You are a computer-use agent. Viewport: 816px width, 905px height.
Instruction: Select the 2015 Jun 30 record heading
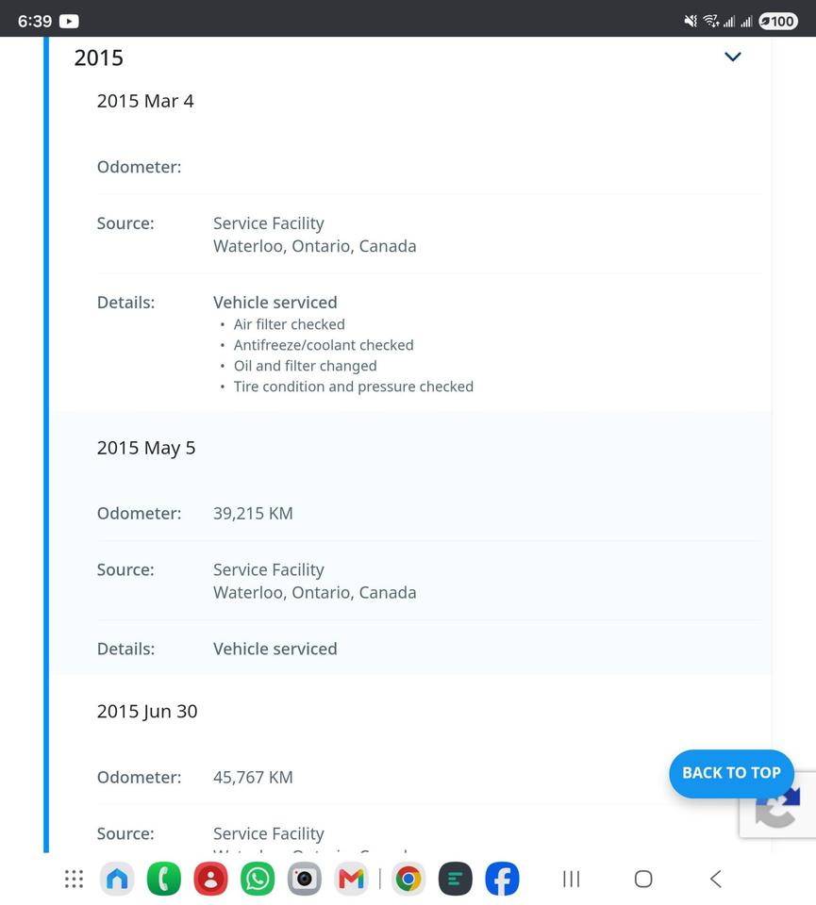point(146,711)
